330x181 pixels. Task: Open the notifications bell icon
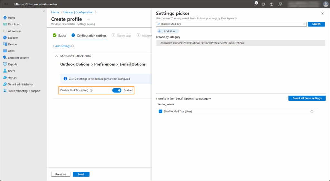tap(255, 4)
